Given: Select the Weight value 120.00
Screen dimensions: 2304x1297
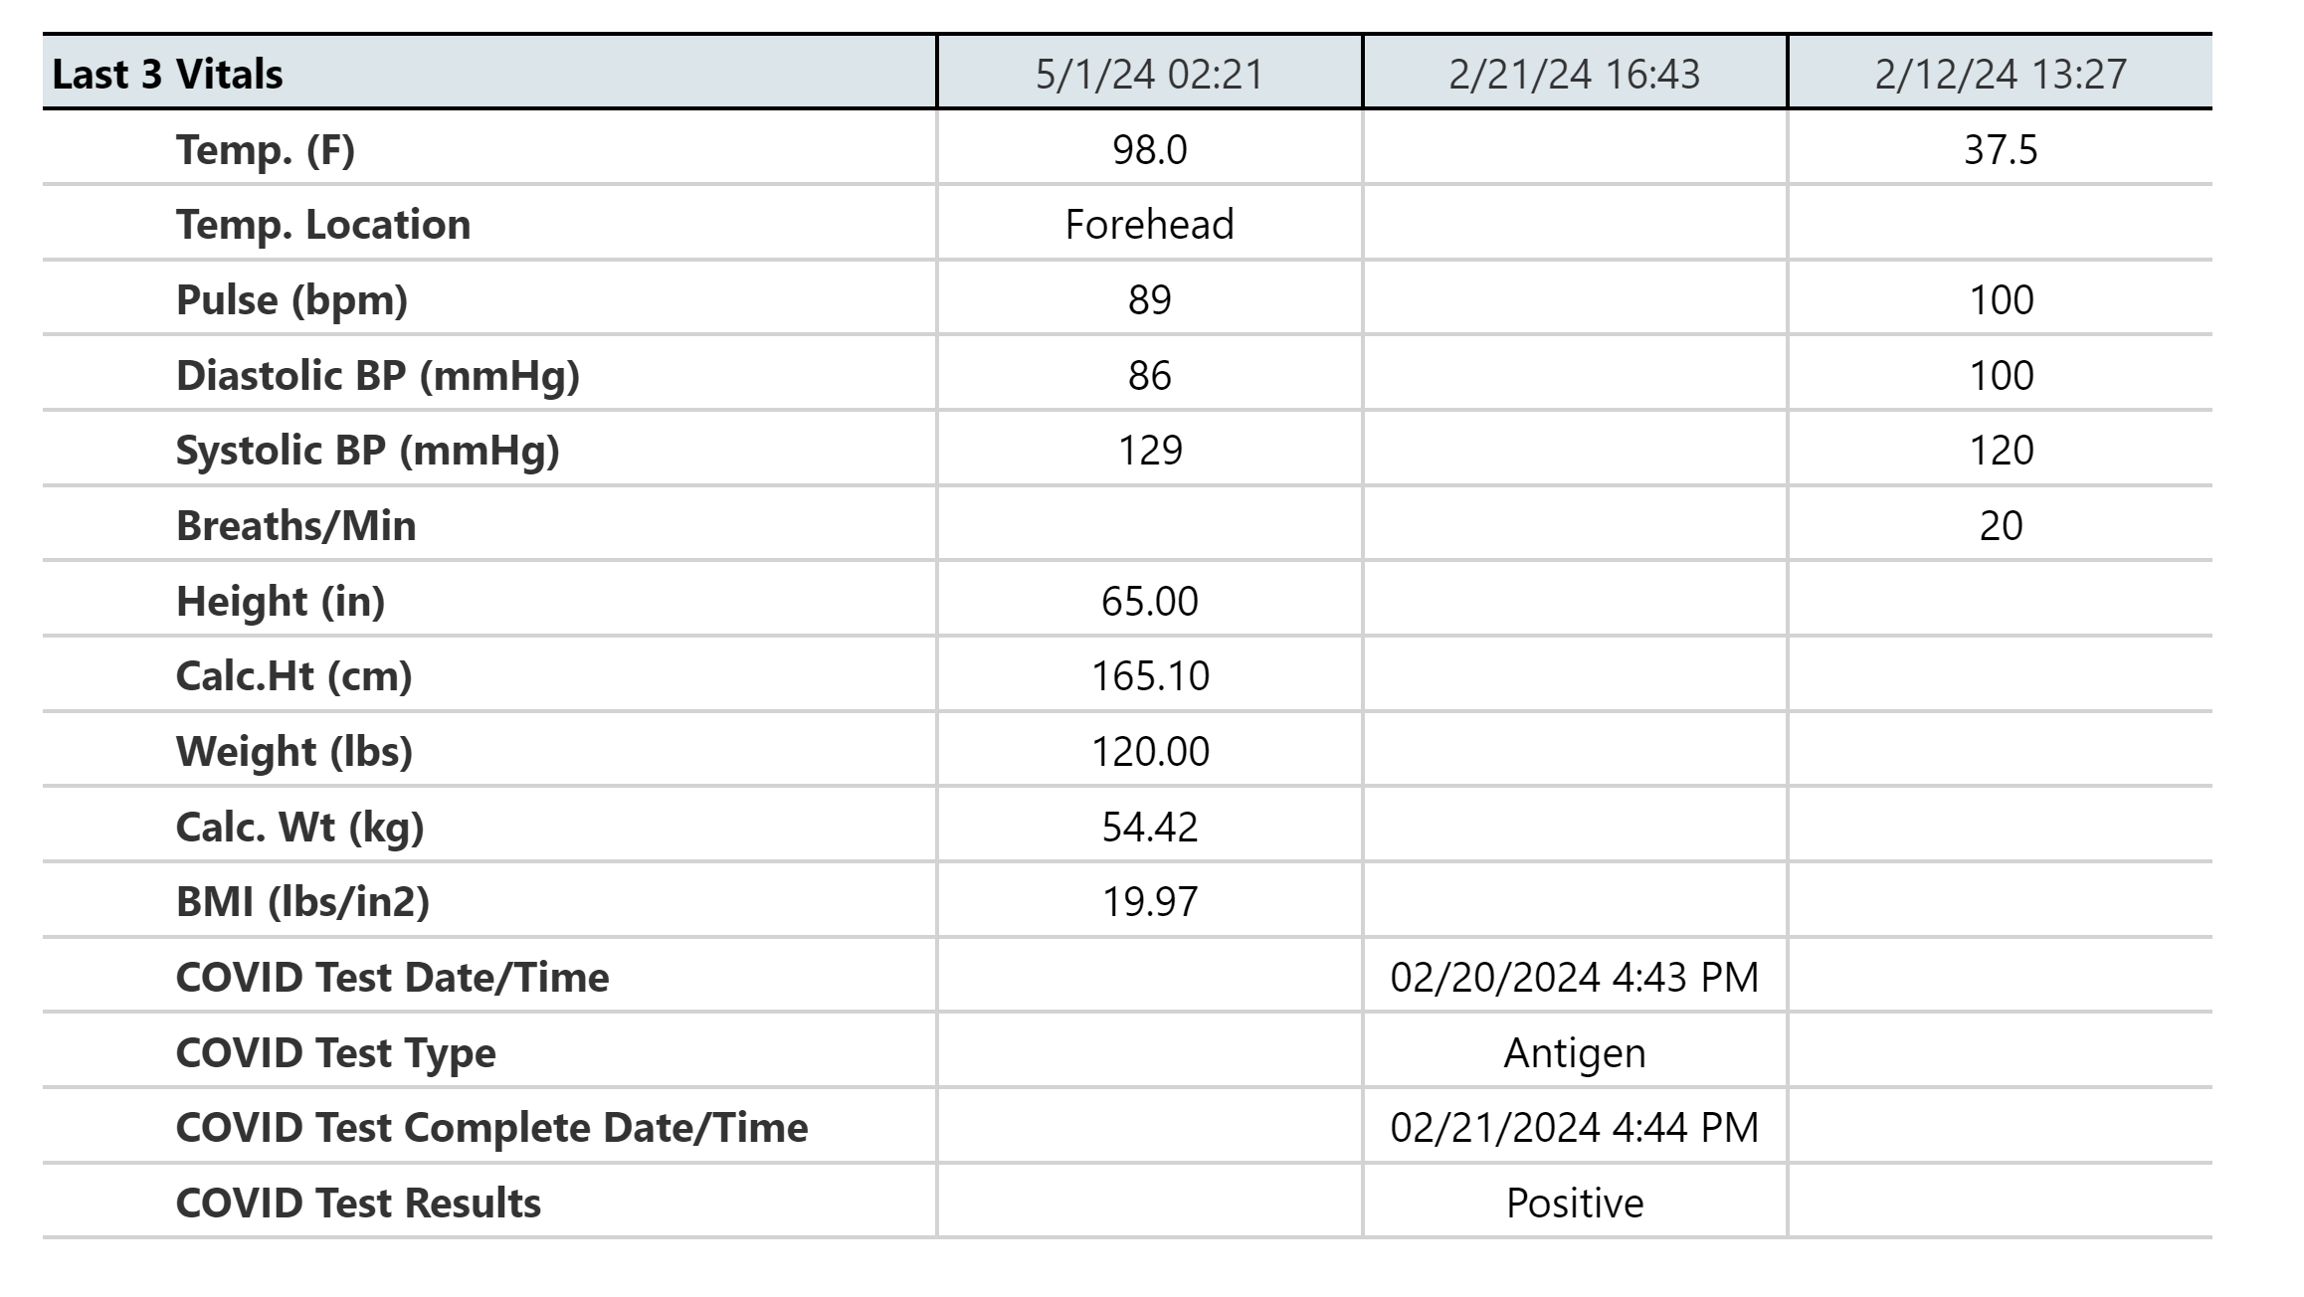Looking at the screenshot, I should point(1150,752).
